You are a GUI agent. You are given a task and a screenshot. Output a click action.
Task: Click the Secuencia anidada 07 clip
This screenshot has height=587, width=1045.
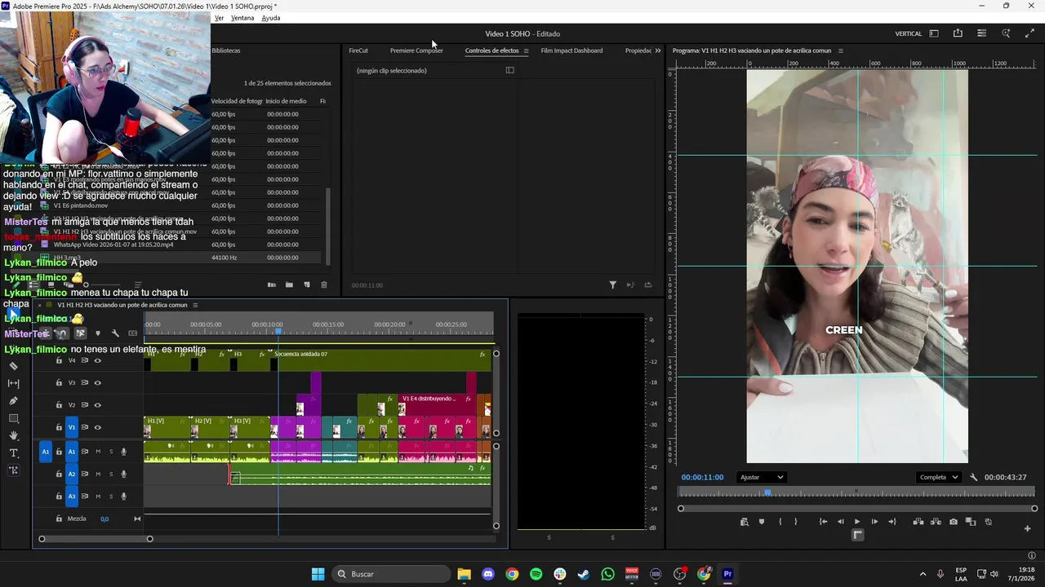380,360
